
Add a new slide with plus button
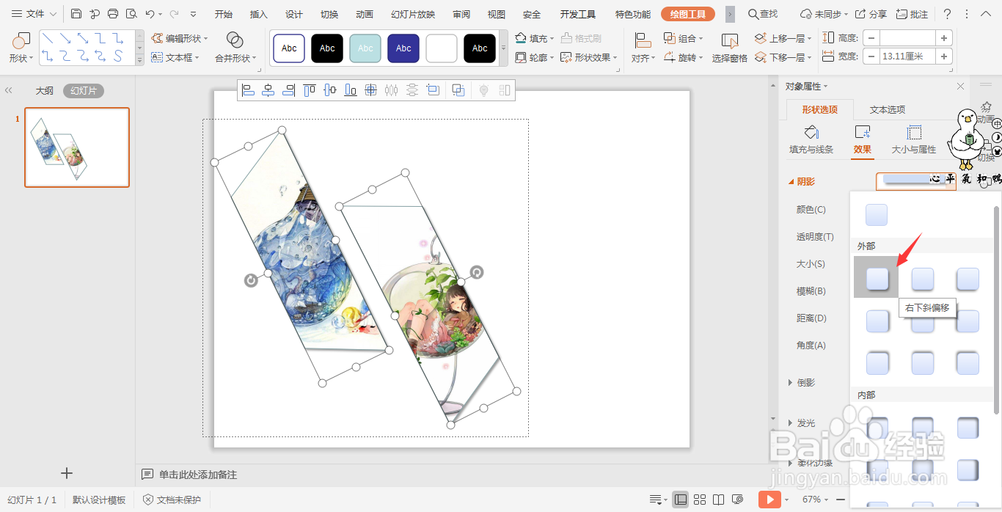coord(67,473)
